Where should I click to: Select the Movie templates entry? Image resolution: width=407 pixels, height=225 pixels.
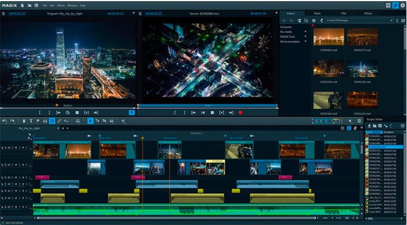[289, 41]
